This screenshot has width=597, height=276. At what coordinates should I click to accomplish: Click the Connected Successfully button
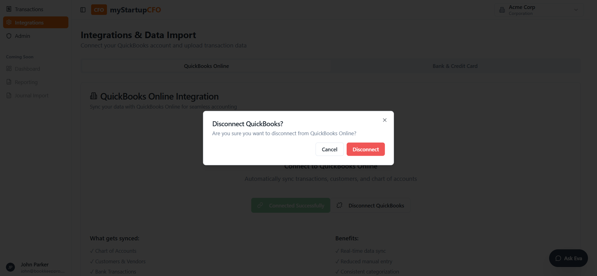click(291, 205)
